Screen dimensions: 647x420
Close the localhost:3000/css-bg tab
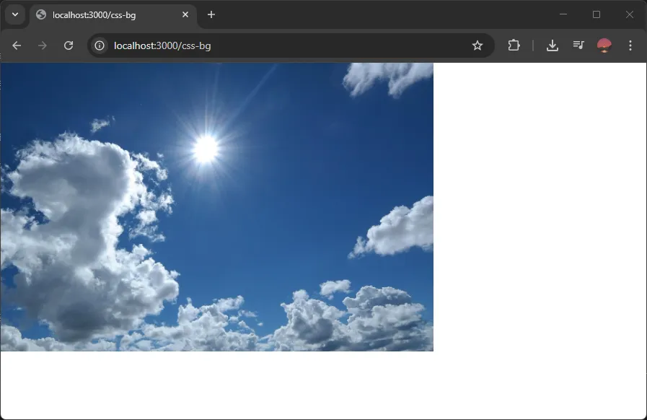[185, 14]
